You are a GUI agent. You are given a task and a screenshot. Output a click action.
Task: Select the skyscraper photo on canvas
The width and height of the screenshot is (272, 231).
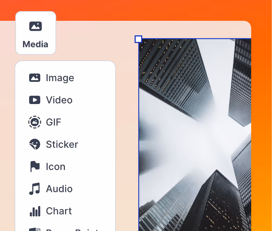(x=194, y=135)
